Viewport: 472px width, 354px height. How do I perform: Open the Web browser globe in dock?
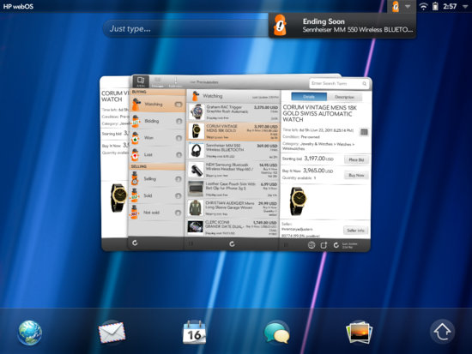point(29,333)
